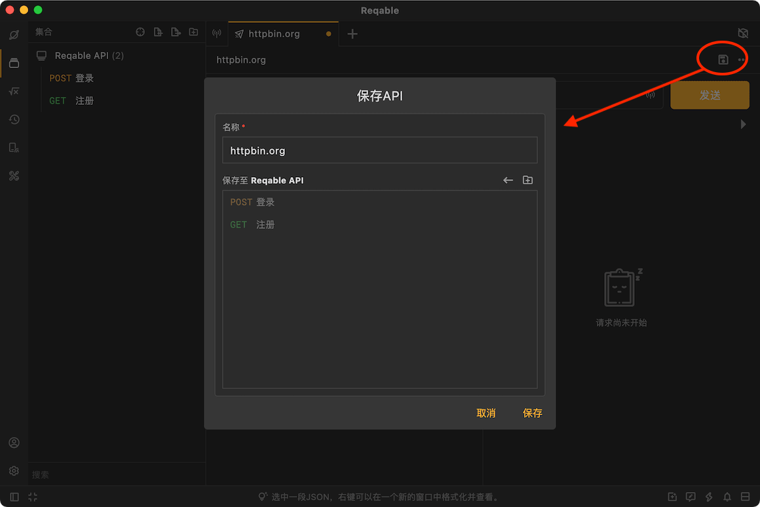Screen dimensions: 760x507
Task: Click the 发送 send button
Action: click(x=710, y=95)
